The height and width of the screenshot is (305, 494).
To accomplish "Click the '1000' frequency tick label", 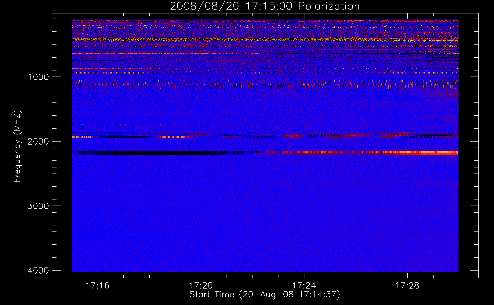I will tap(38, 77).
